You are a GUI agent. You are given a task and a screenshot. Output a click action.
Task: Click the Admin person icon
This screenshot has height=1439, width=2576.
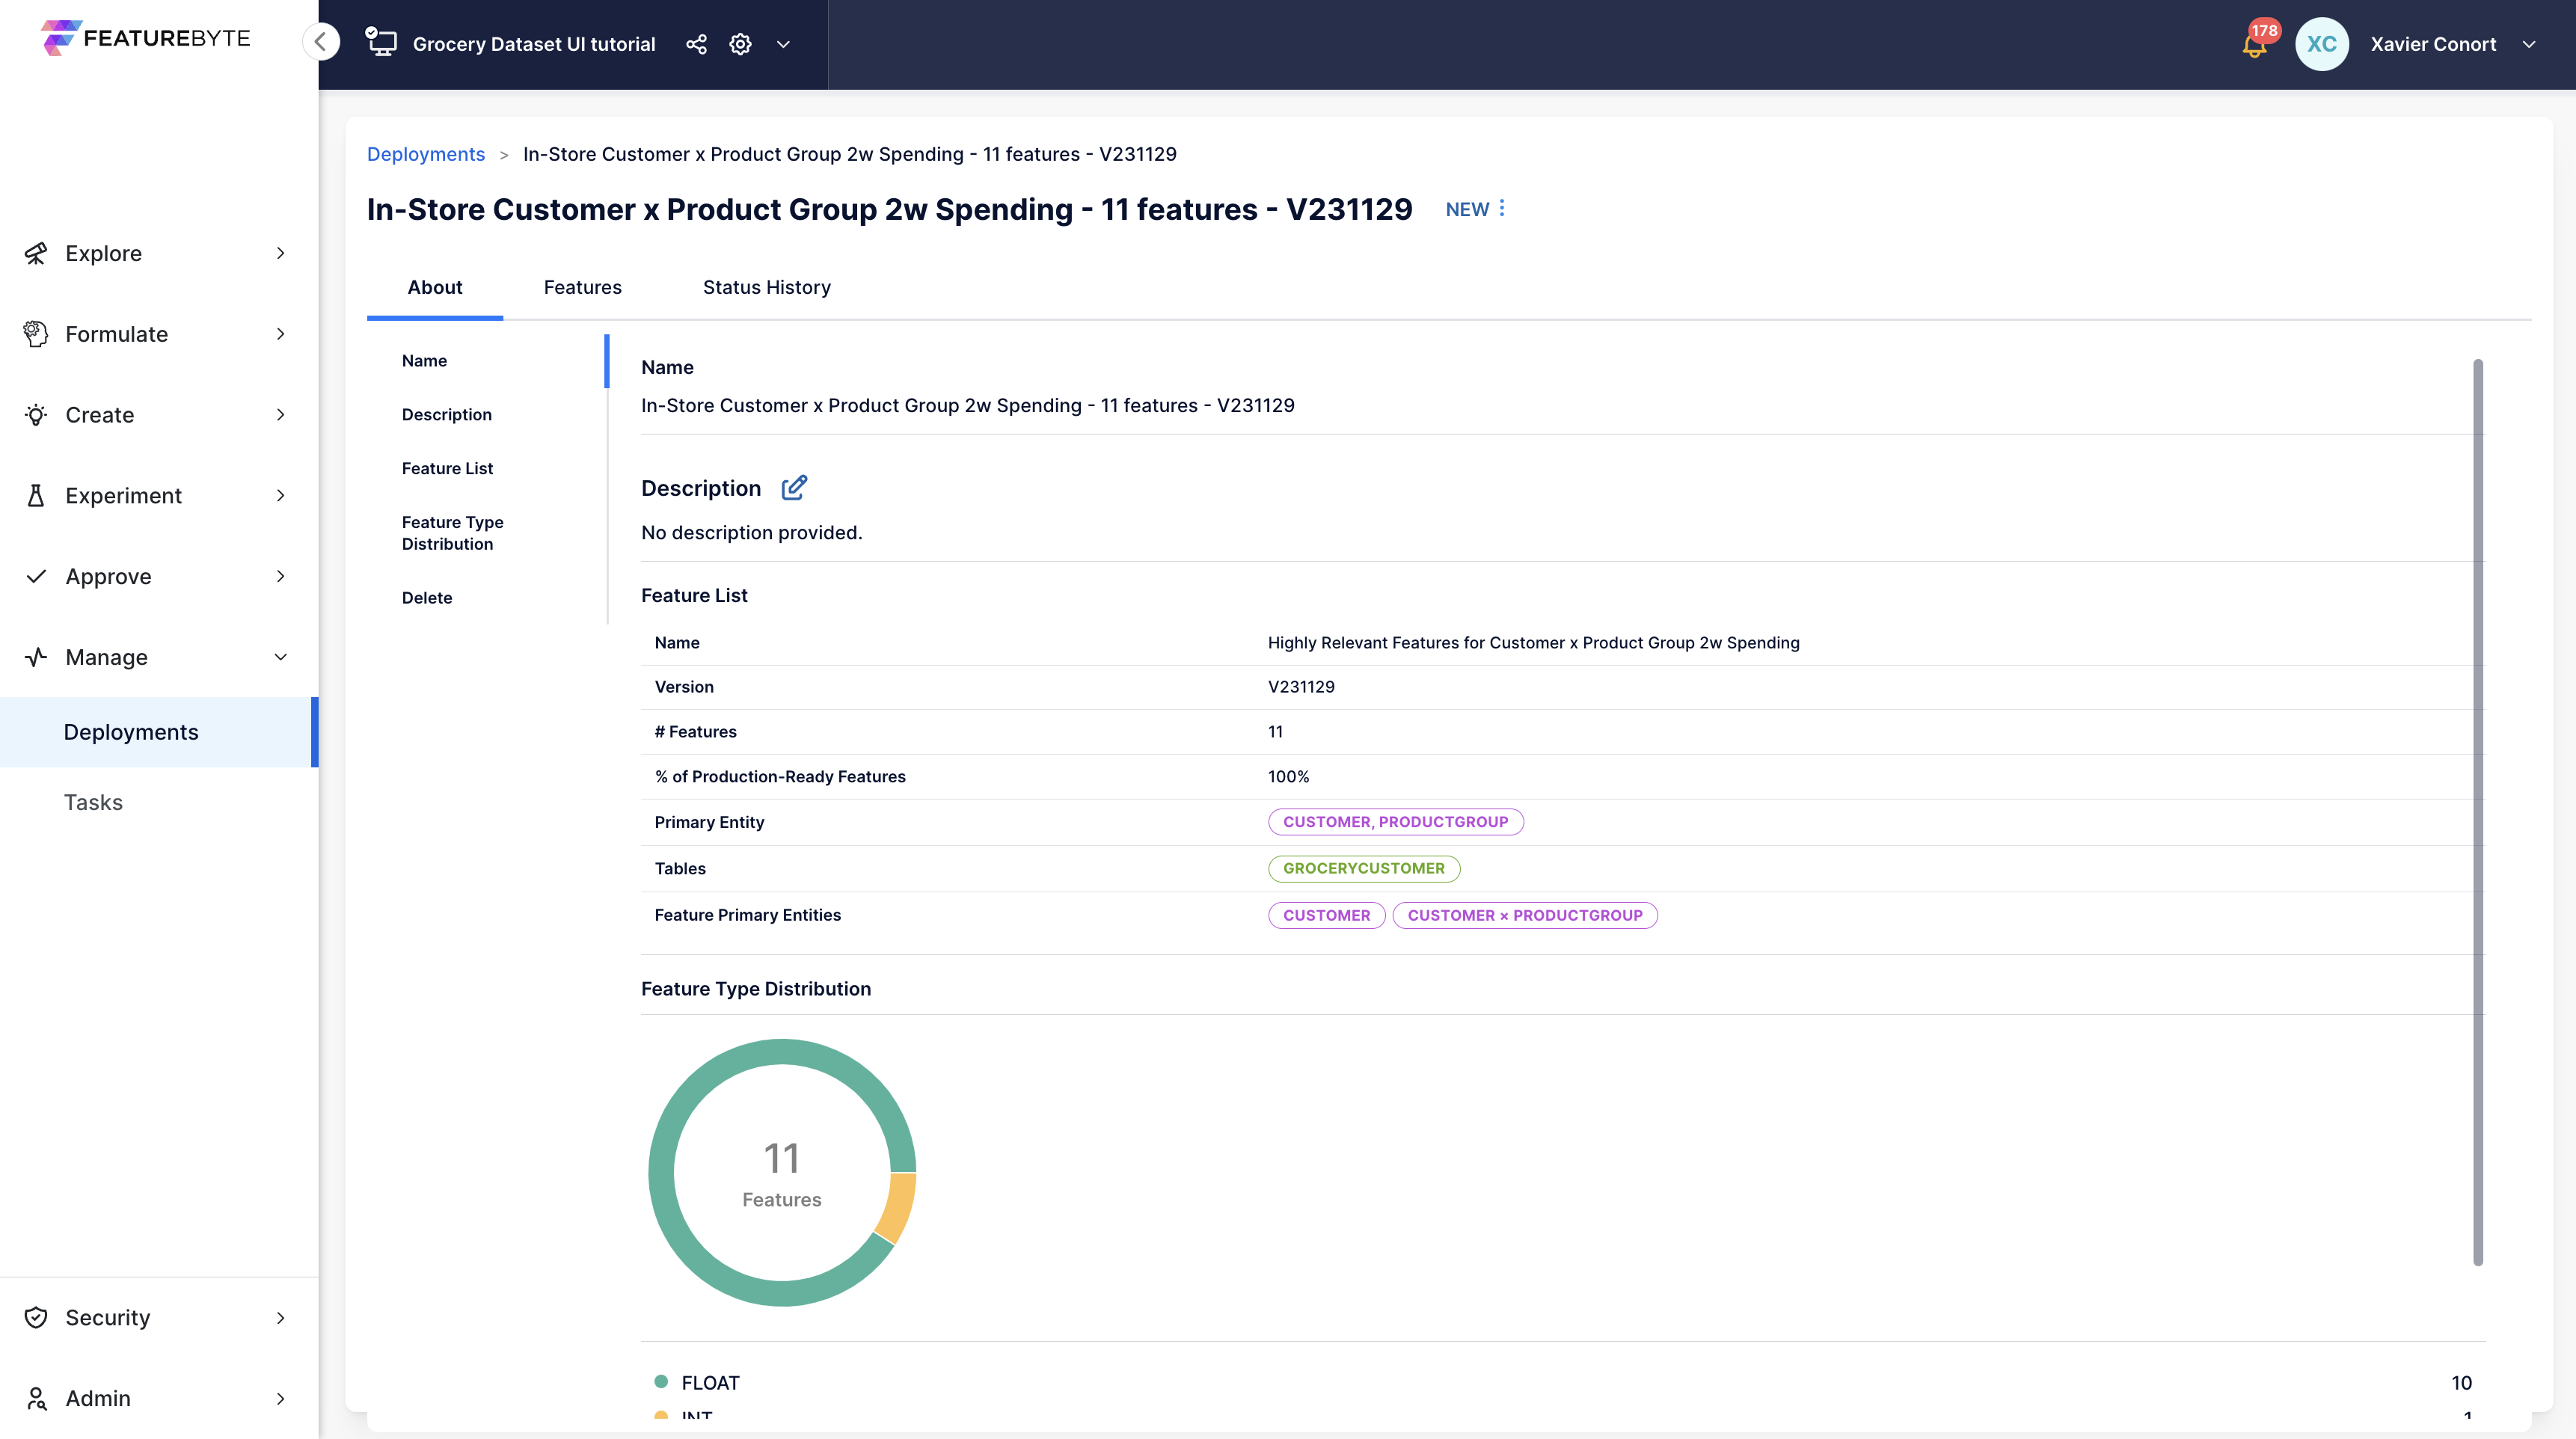(x=36, y=1398)
